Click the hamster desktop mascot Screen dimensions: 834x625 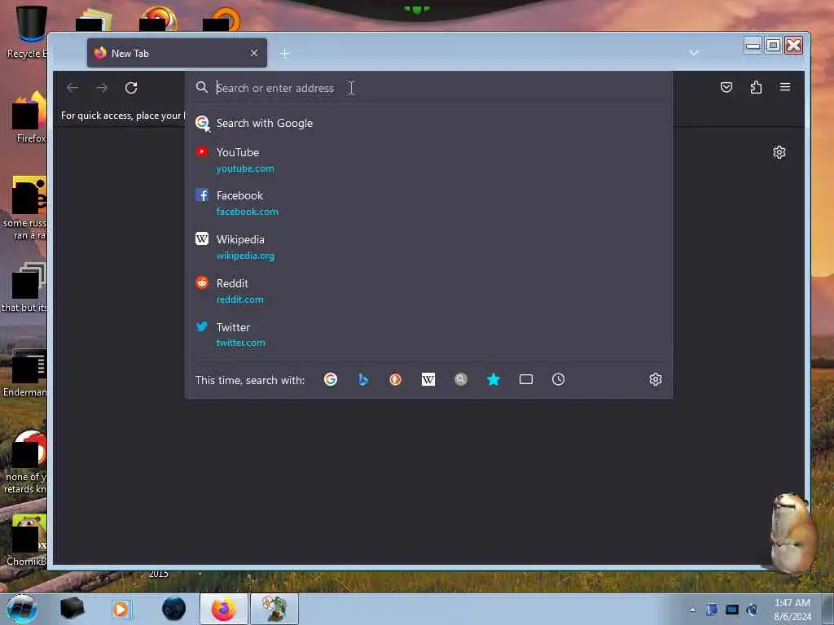(793, 534)
